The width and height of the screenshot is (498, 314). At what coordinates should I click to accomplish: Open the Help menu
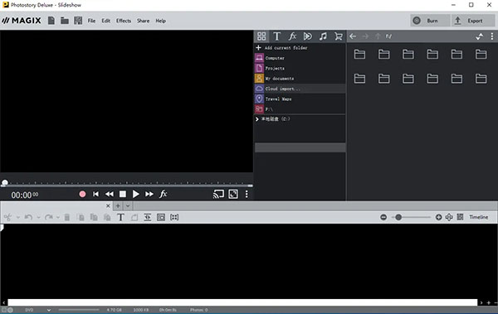[161, 21]
